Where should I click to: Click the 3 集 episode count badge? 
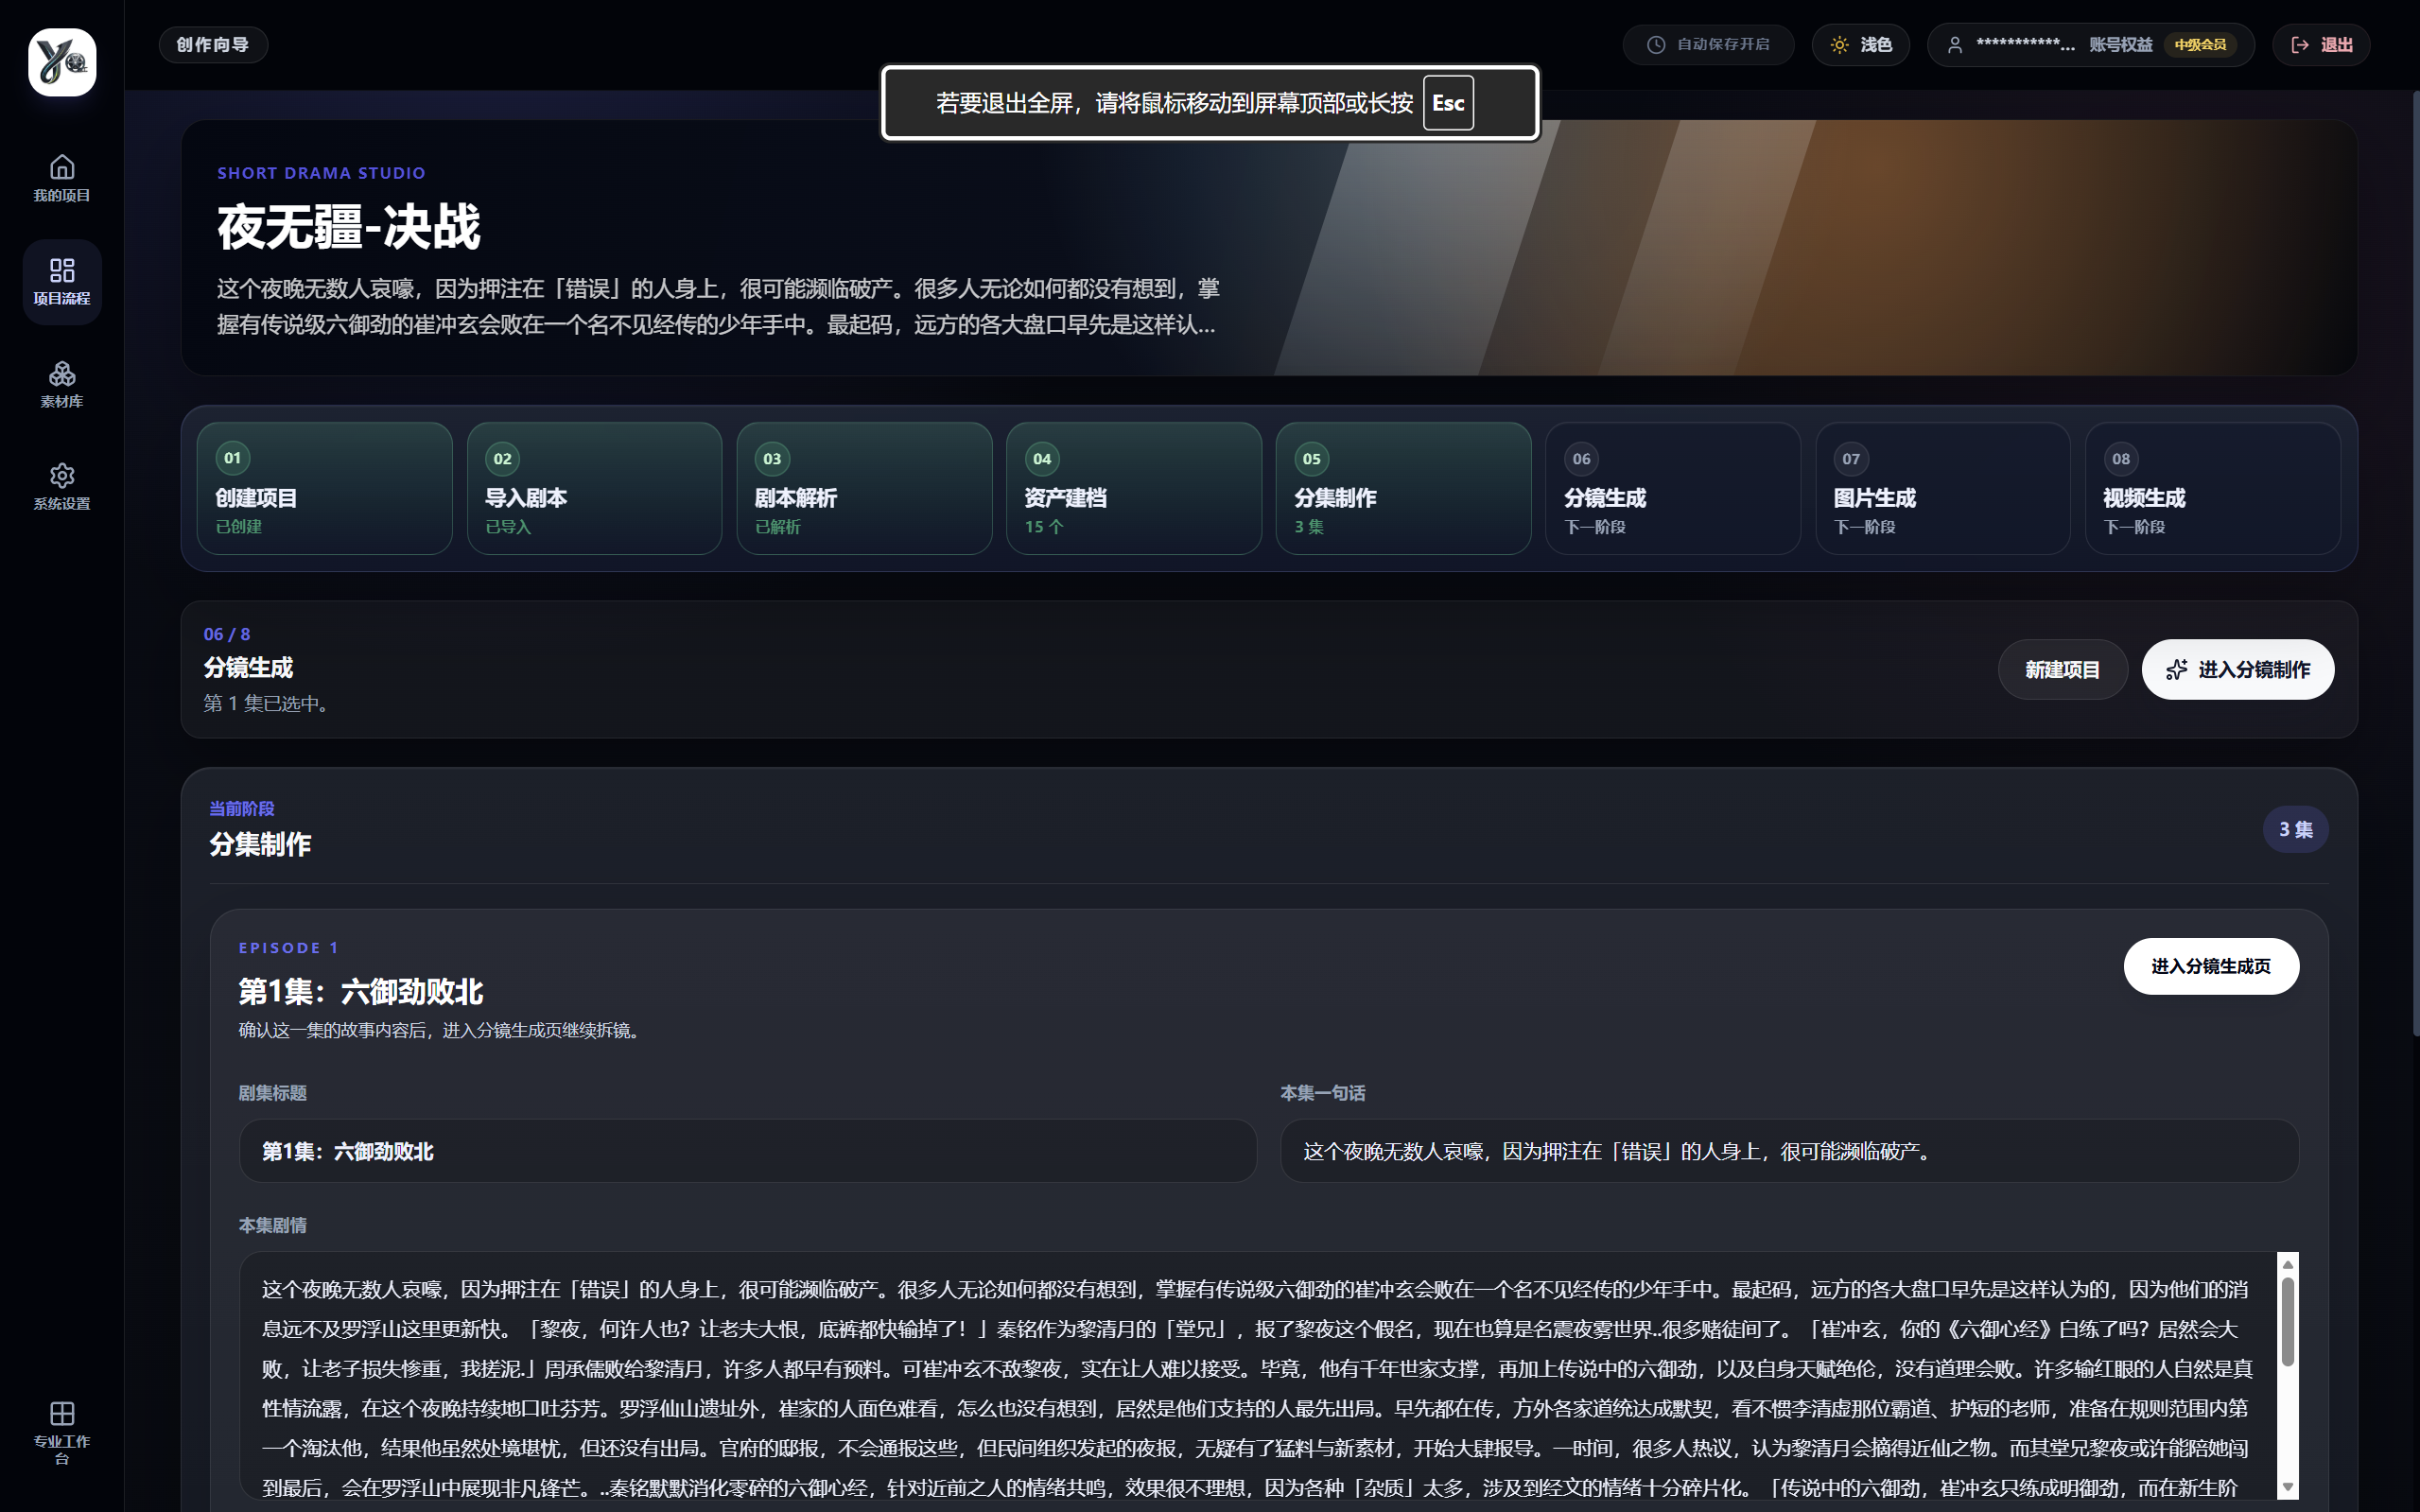(x=2296, y=829)
